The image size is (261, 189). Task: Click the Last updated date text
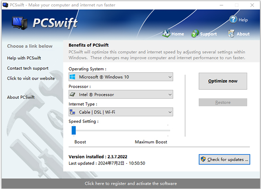(x=107, y=163)
